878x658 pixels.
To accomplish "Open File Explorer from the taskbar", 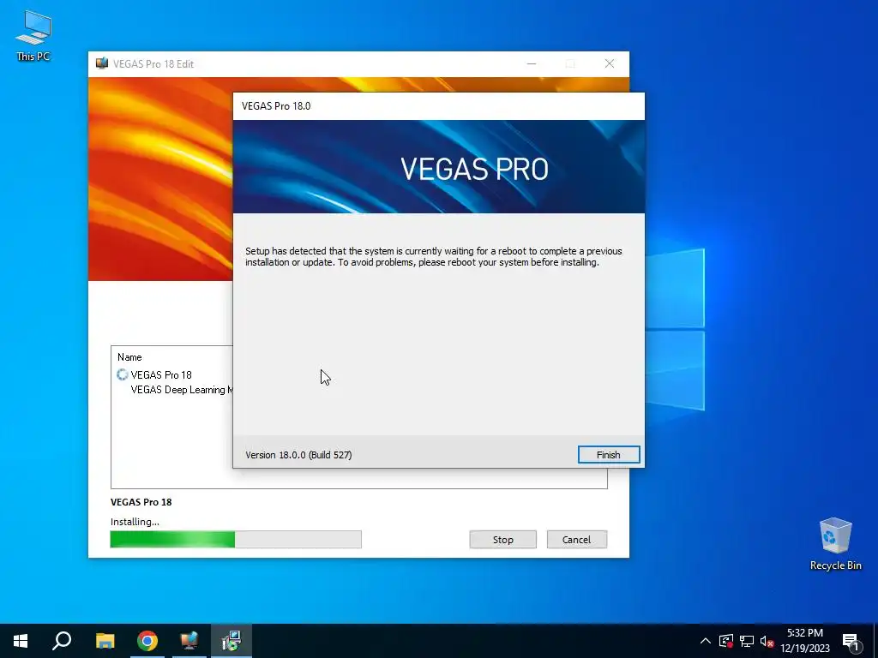I will click(x=105, y=641).
